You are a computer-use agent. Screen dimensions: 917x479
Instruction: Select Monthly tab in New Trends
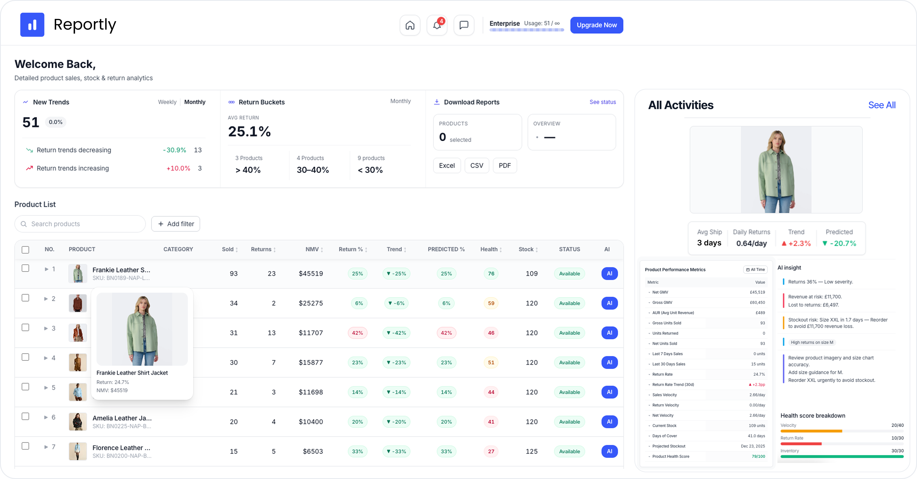pyautogui.click(x=195, y=102)
